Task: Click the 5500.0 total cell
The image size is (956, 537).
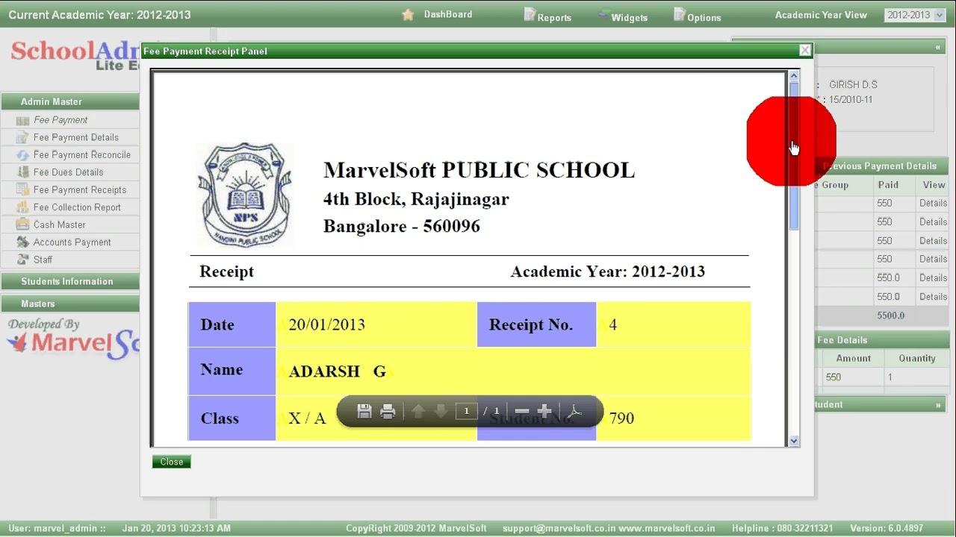Action: pyautogui.click(x=890, y=315)
